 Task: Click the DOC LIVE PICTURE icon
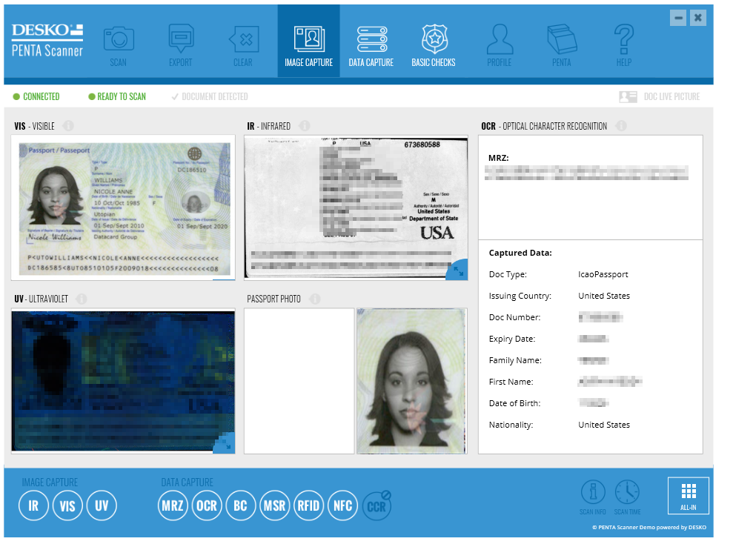coord(628,96)
